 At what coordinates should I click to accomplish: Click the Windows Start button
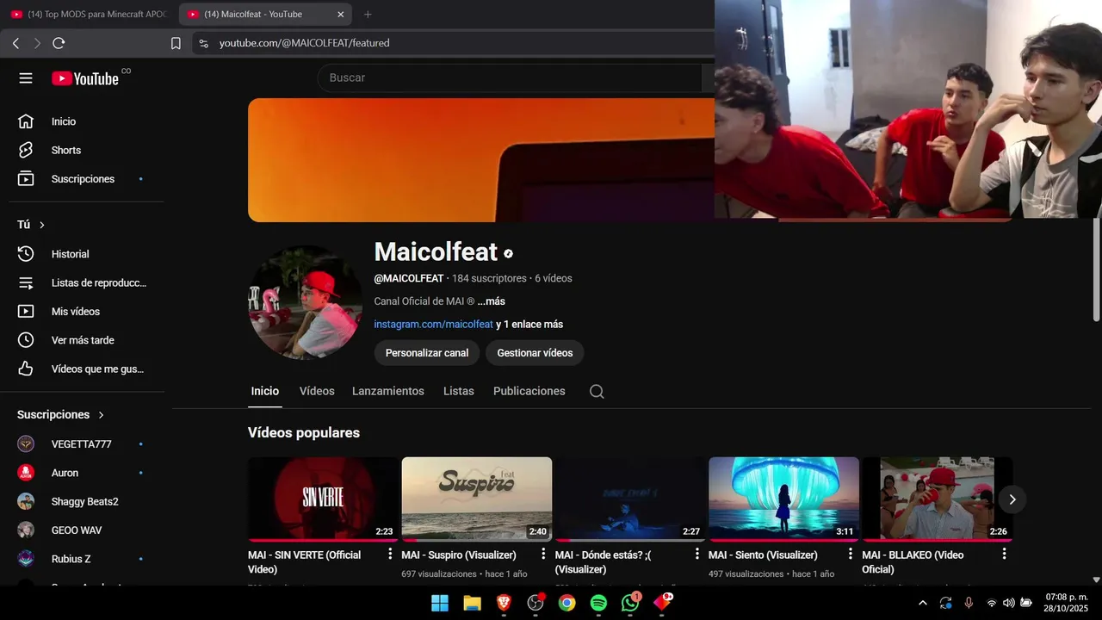point(440,603)
